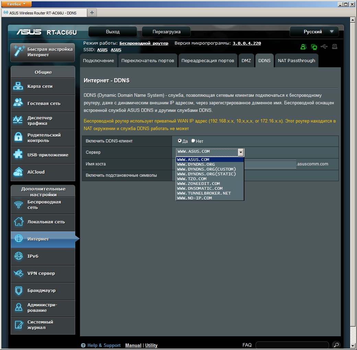Viewport: 357px width, 350px height.
Task: Open the IPv6 globe icon
Action: (x=18, y=256)
